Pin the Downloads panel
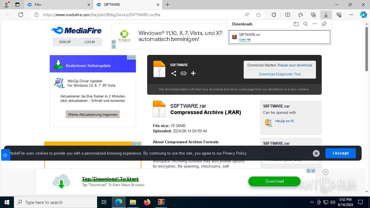The height and width of the screenshot is (208, 370). [324, 24]
